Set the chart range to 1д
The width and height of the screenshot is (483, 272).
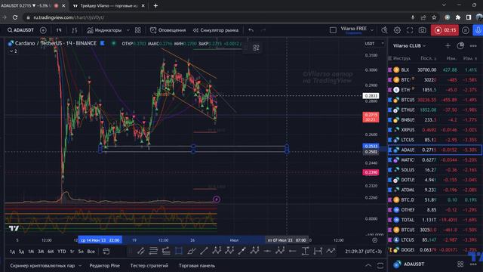pos(12,252)
